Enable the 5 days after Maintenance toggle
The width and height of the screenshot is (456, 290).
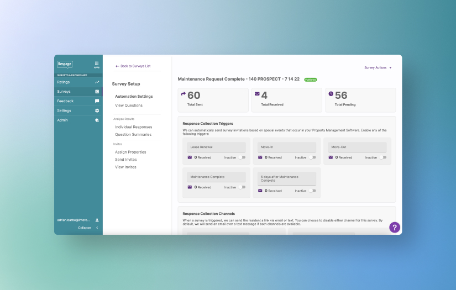pos(312,191)
